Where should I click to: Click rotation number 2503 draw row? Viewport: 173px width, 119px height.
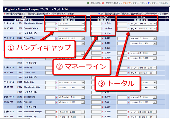(x=20, y=33)
